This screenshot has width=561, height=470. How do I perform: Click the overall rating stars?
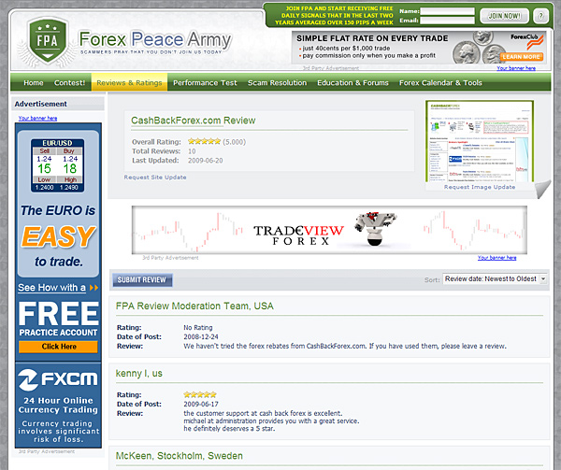tap(204, 141)
